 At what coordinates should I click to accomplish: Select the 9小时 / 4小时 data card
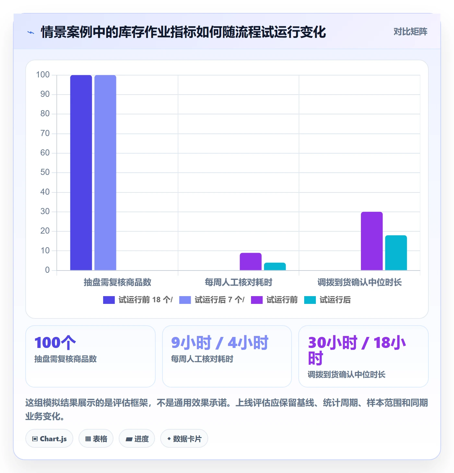(x=227, y=356)
